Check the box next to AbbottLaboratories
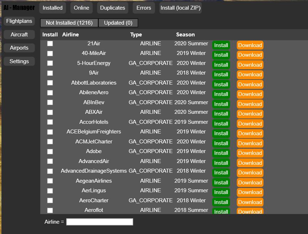 [50, 83]
